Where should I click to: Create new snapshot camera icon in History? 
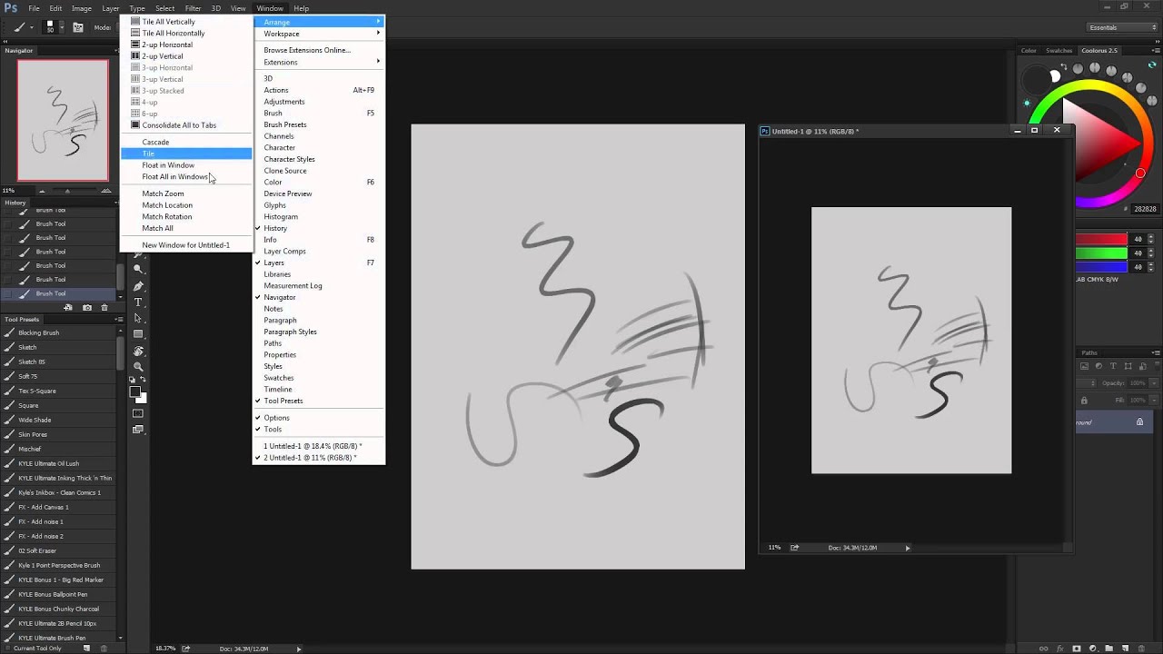pos(87,308)
